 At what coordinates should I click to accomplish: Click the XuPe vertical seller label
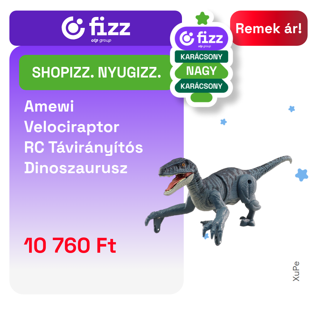coord(296,271)
